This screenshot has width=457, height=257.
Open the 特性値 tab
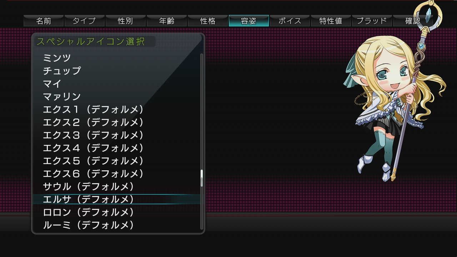(331, 21)
